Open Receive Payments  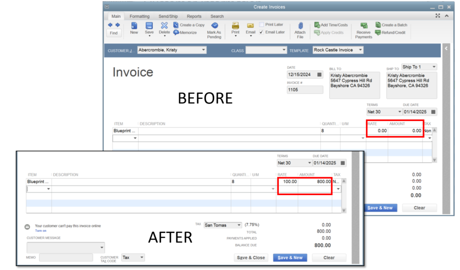[x=364, y=30]
